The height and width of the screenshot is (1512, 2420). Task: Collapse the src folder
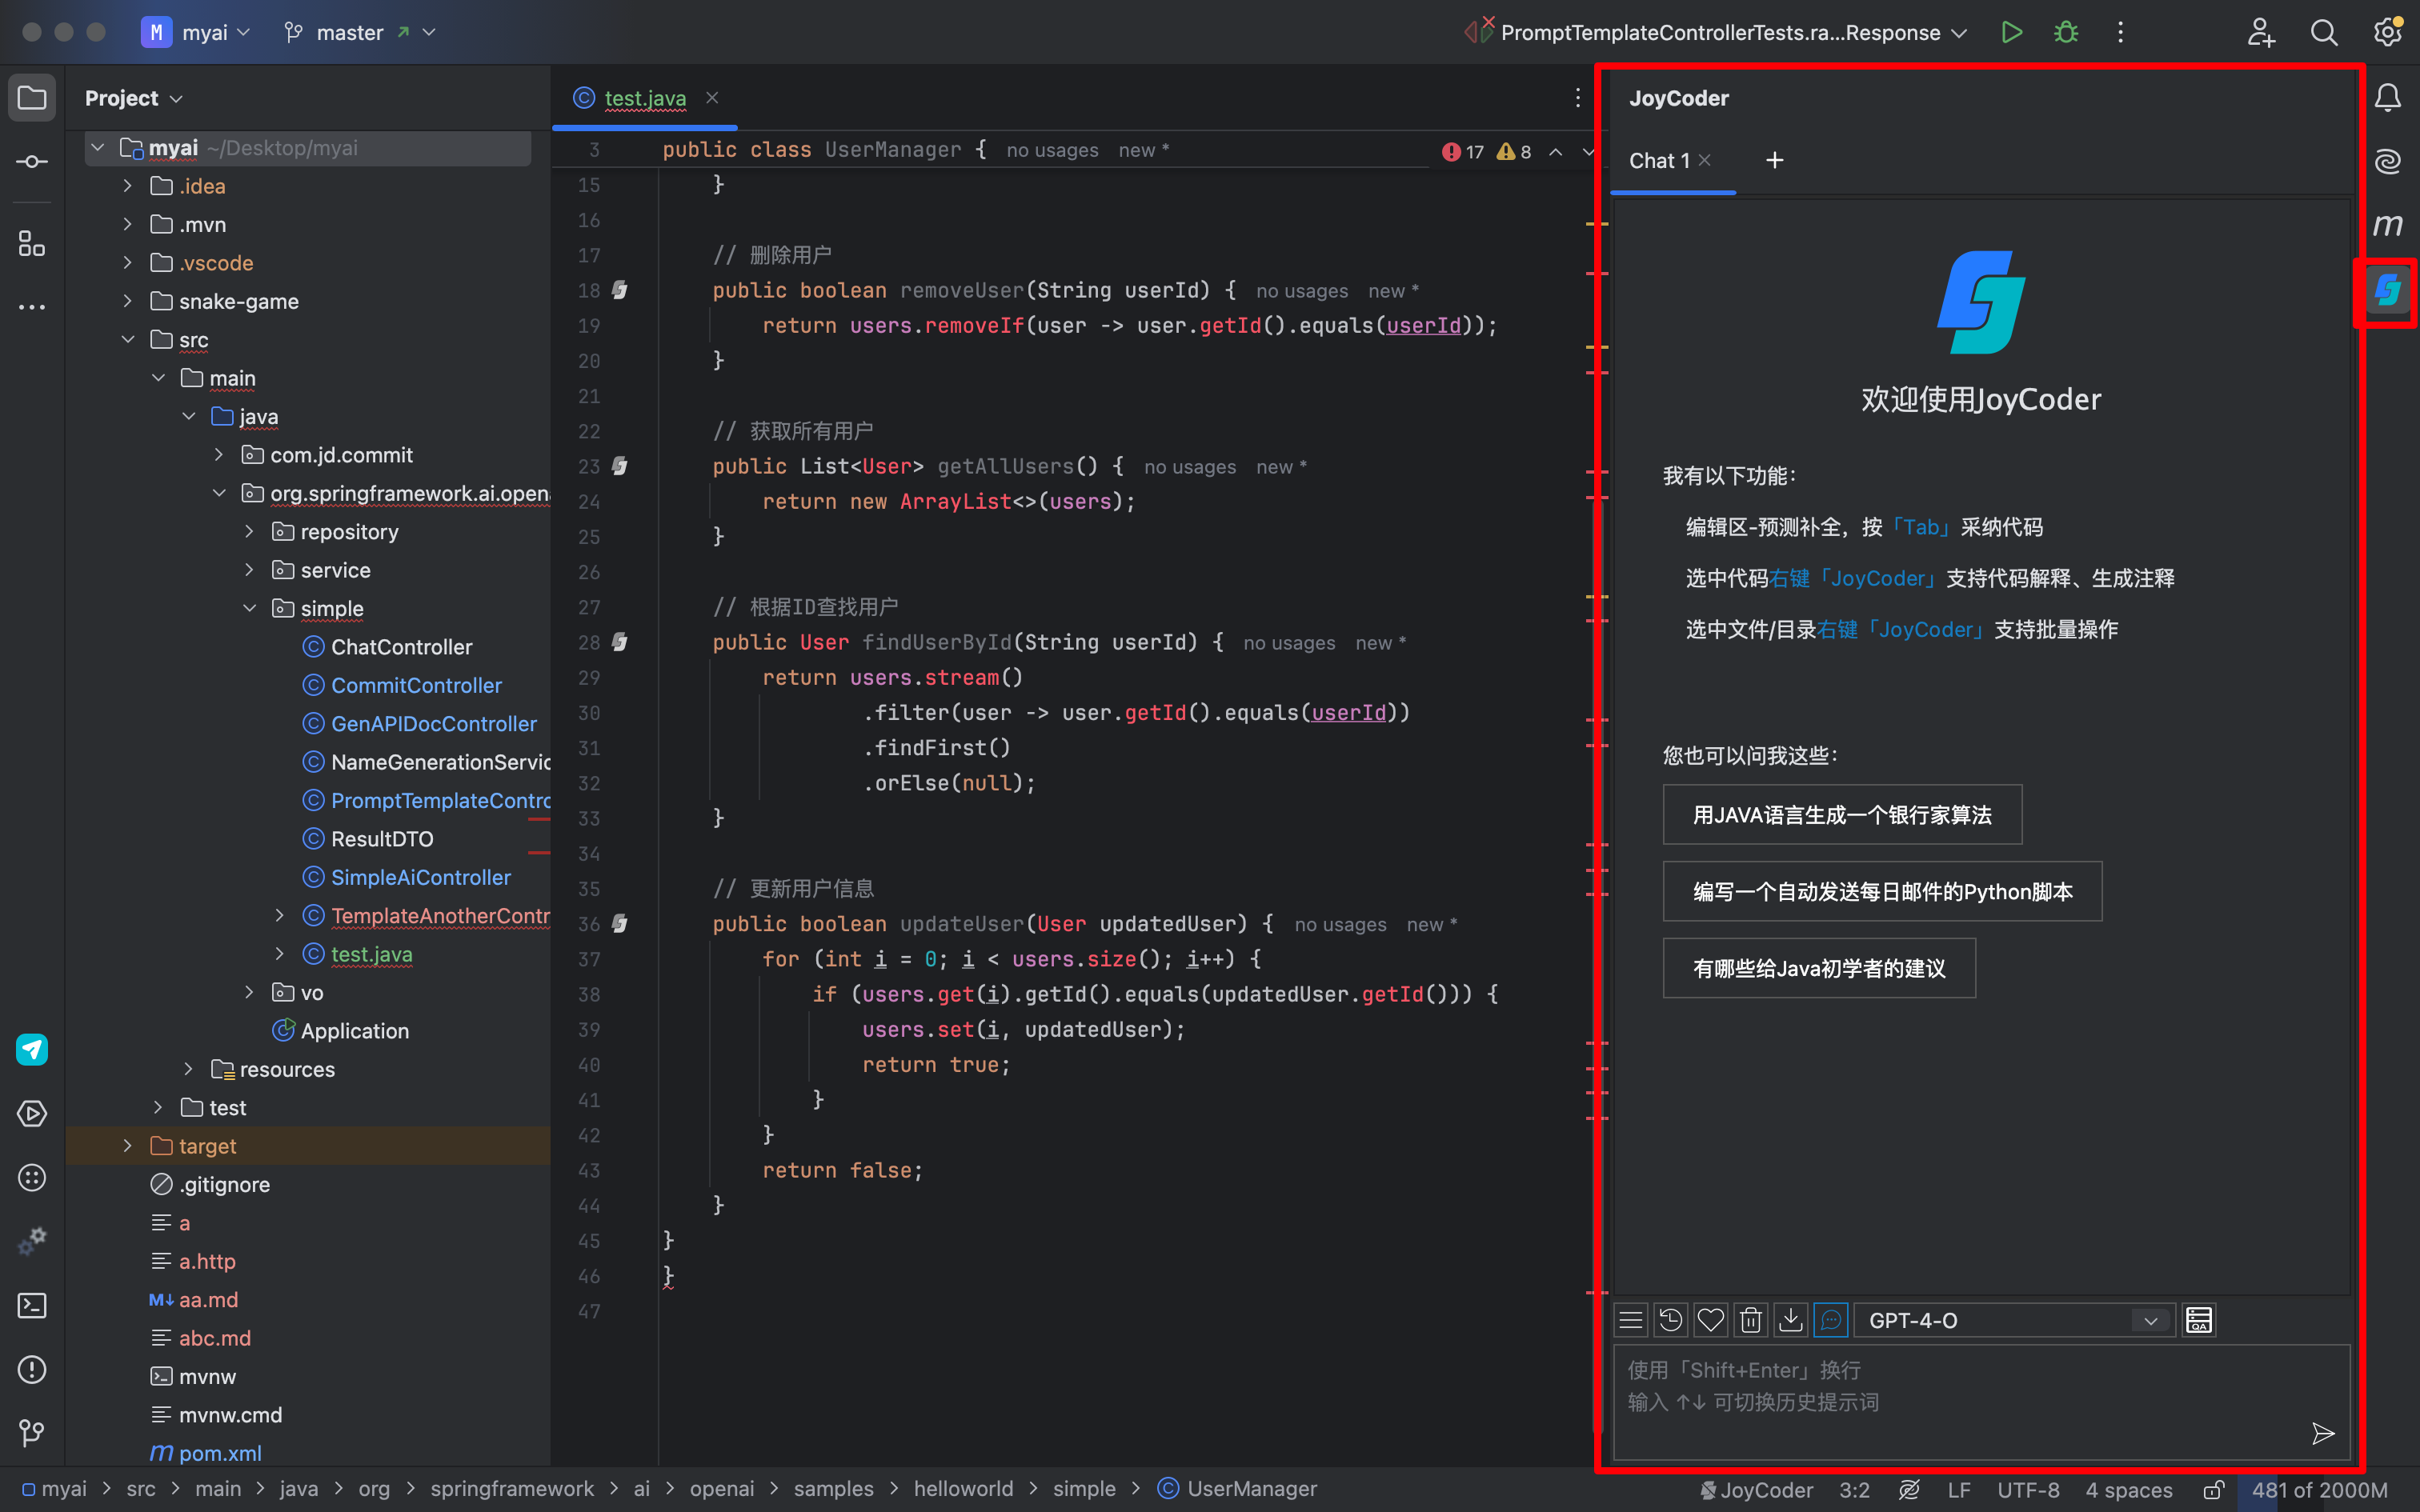coord(127,340)
